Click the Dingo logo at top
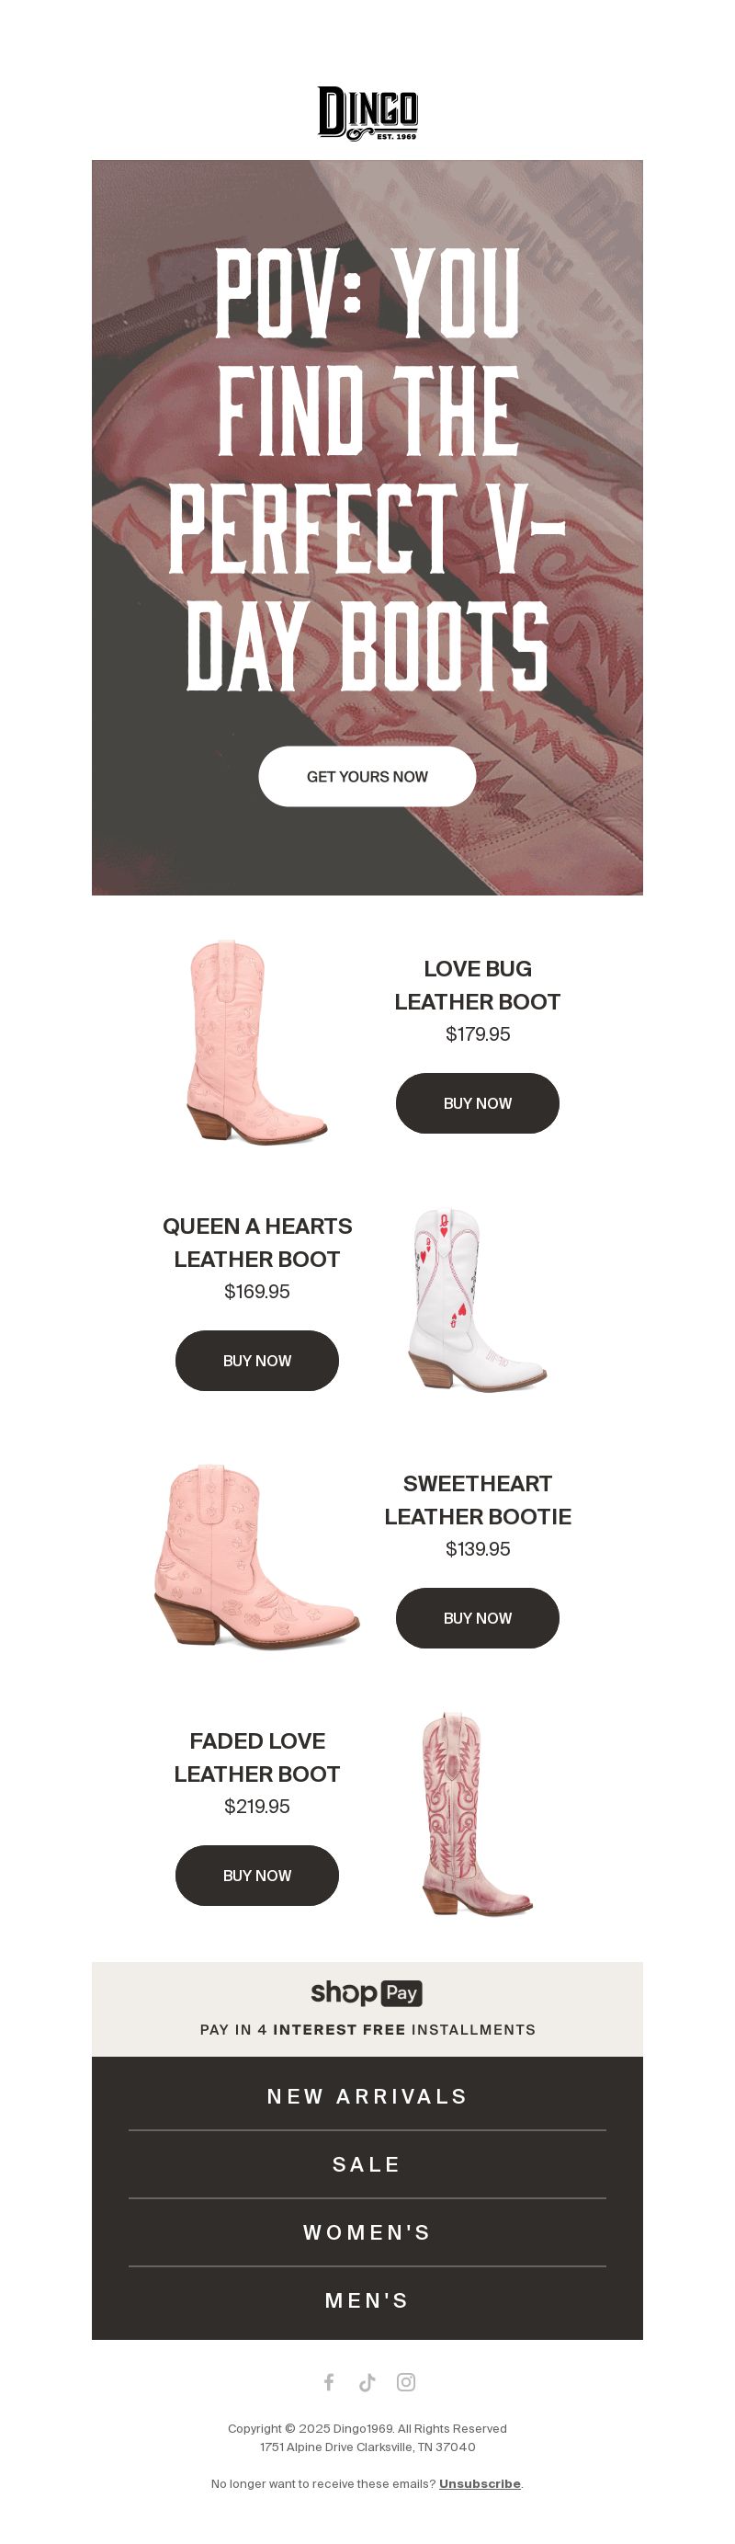The image size is (735, 2544). (367, 114)
